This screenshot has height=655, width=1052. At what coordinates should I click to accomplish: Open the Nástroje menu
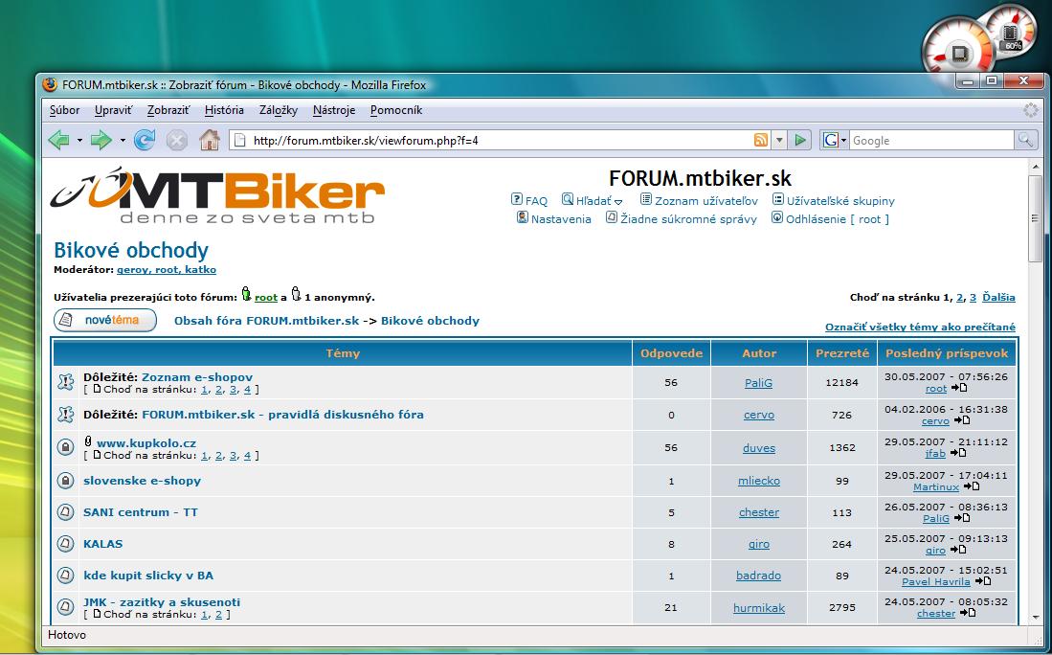coord(334,110)
